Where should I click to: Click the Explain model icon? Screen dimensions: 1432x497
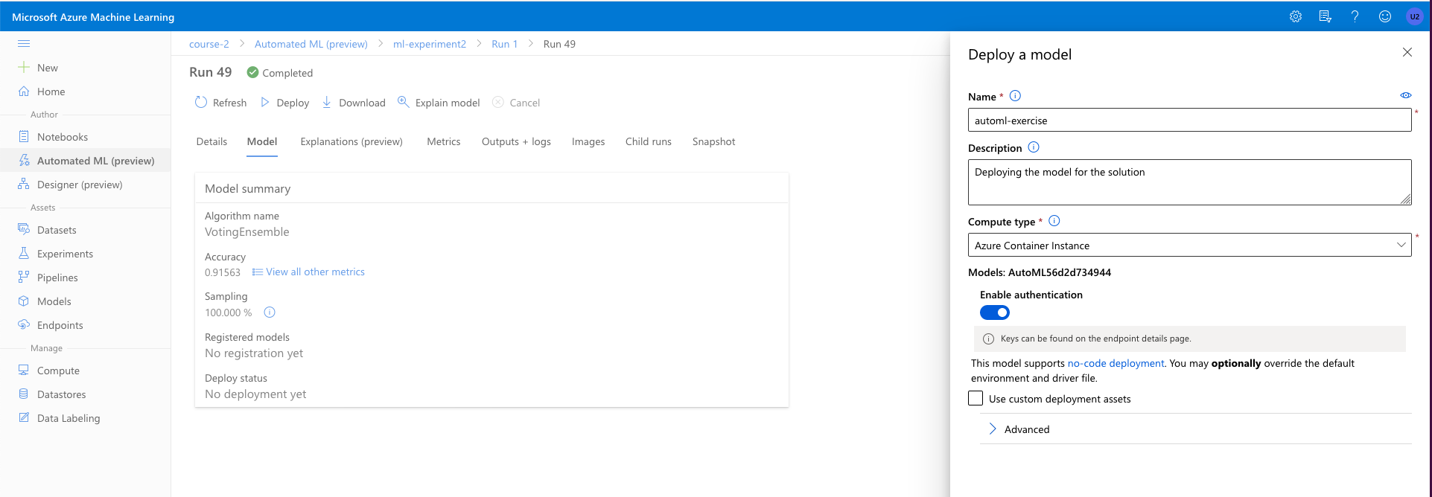click(x=403, y=102)
